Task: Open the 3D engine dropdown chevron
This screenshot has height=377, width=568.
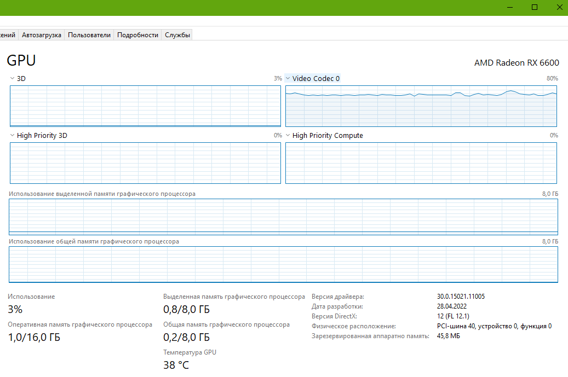Action: coord(12,78)
